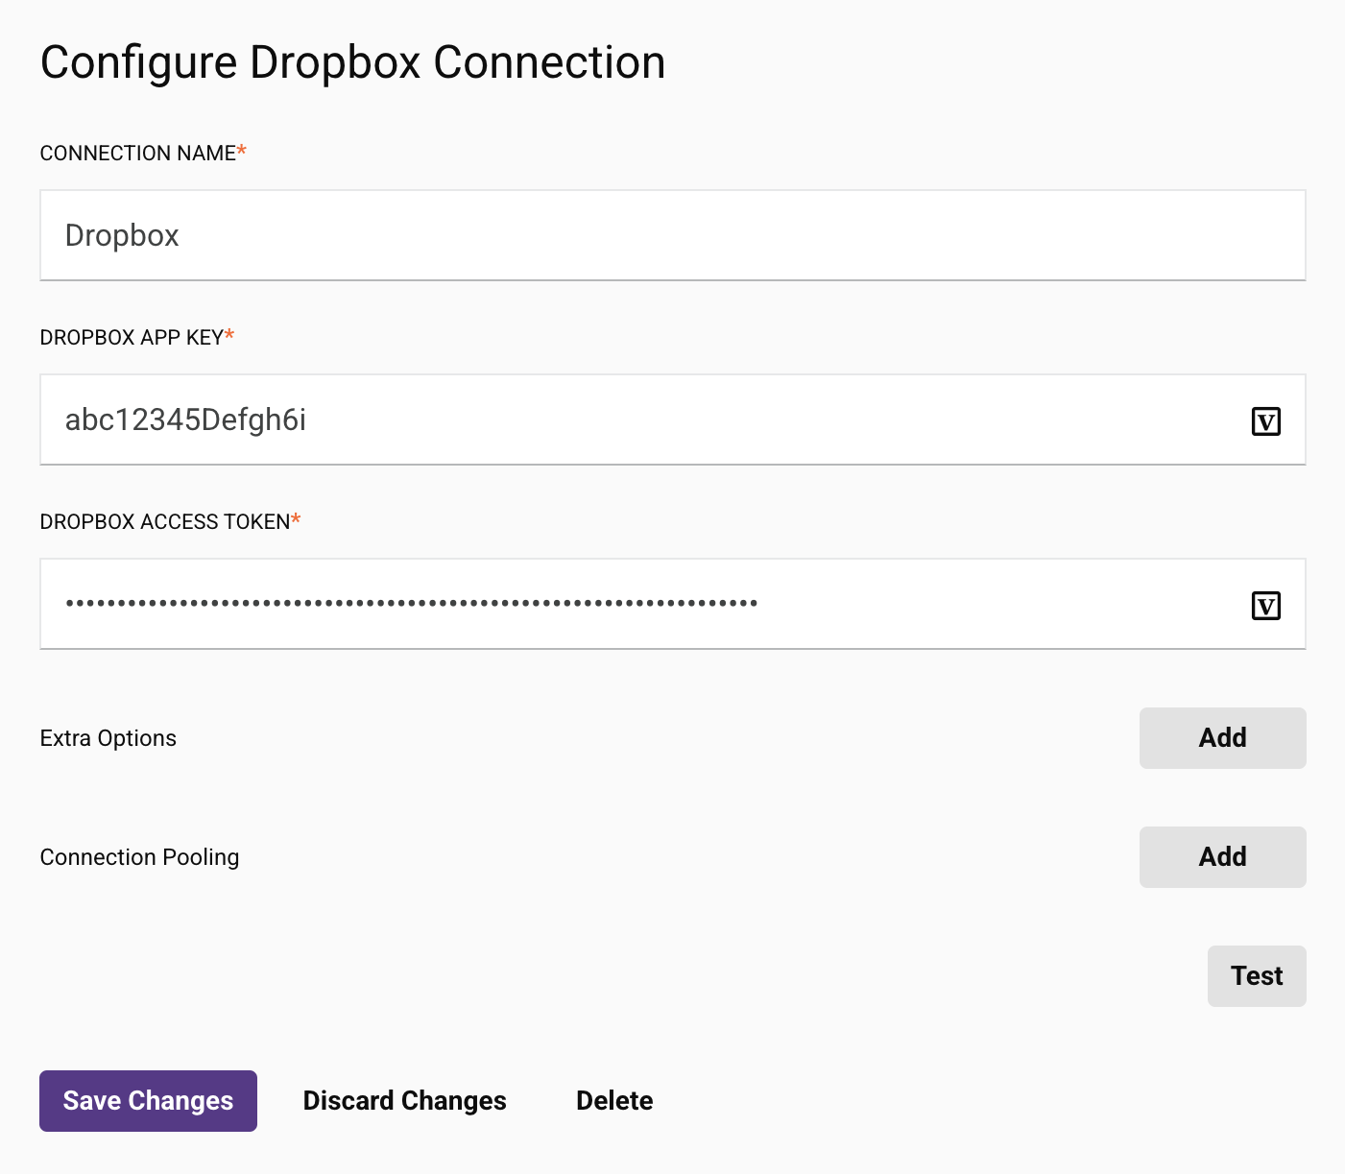The width and height of the screenshot is (1345, 1174).
Task: Open variable picker in Dropbox Access Token field
Action: (x=1265, y=606)
